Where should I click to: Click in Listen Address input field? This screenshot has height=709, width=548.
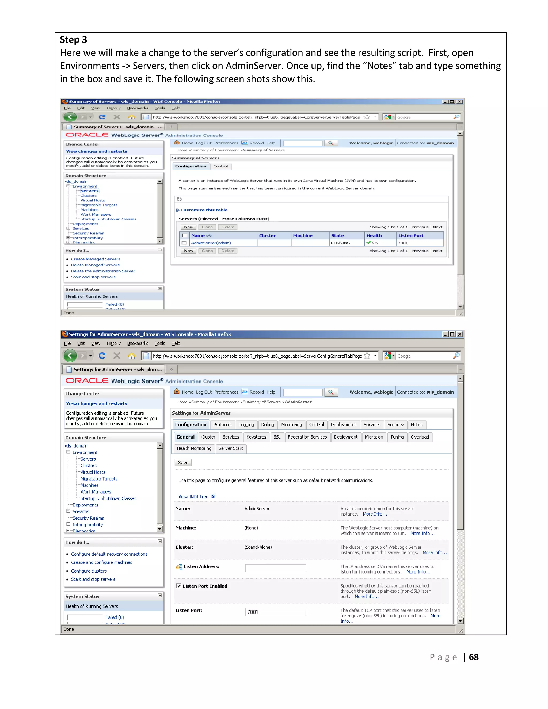276,568
